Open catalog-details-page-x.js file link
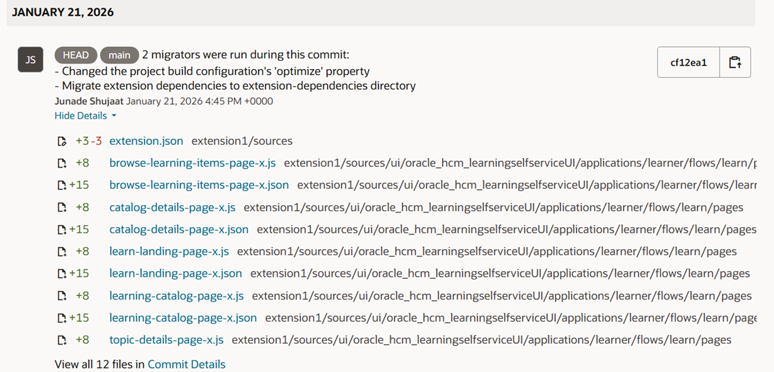Screen dimensions: 774x372 pyautogui.click(x=172, y=208)
